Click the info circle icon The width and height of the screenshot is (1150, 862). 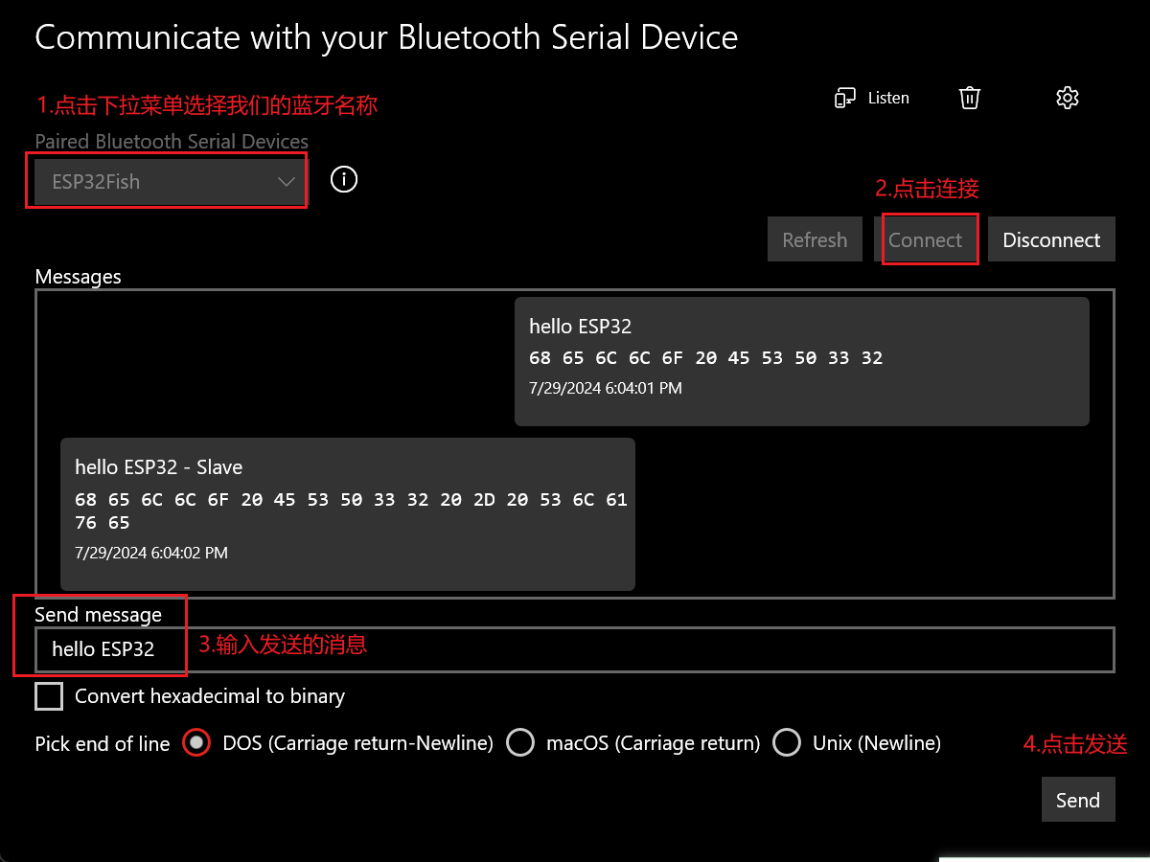343,179
